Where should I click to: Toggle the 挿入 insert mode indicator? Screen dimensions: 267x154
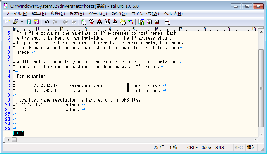click(x=251, y=147)
